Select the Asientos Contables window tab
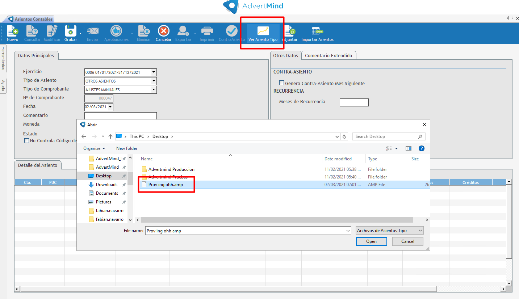Viewport: 519px width, 299px height. coord(30,19)
